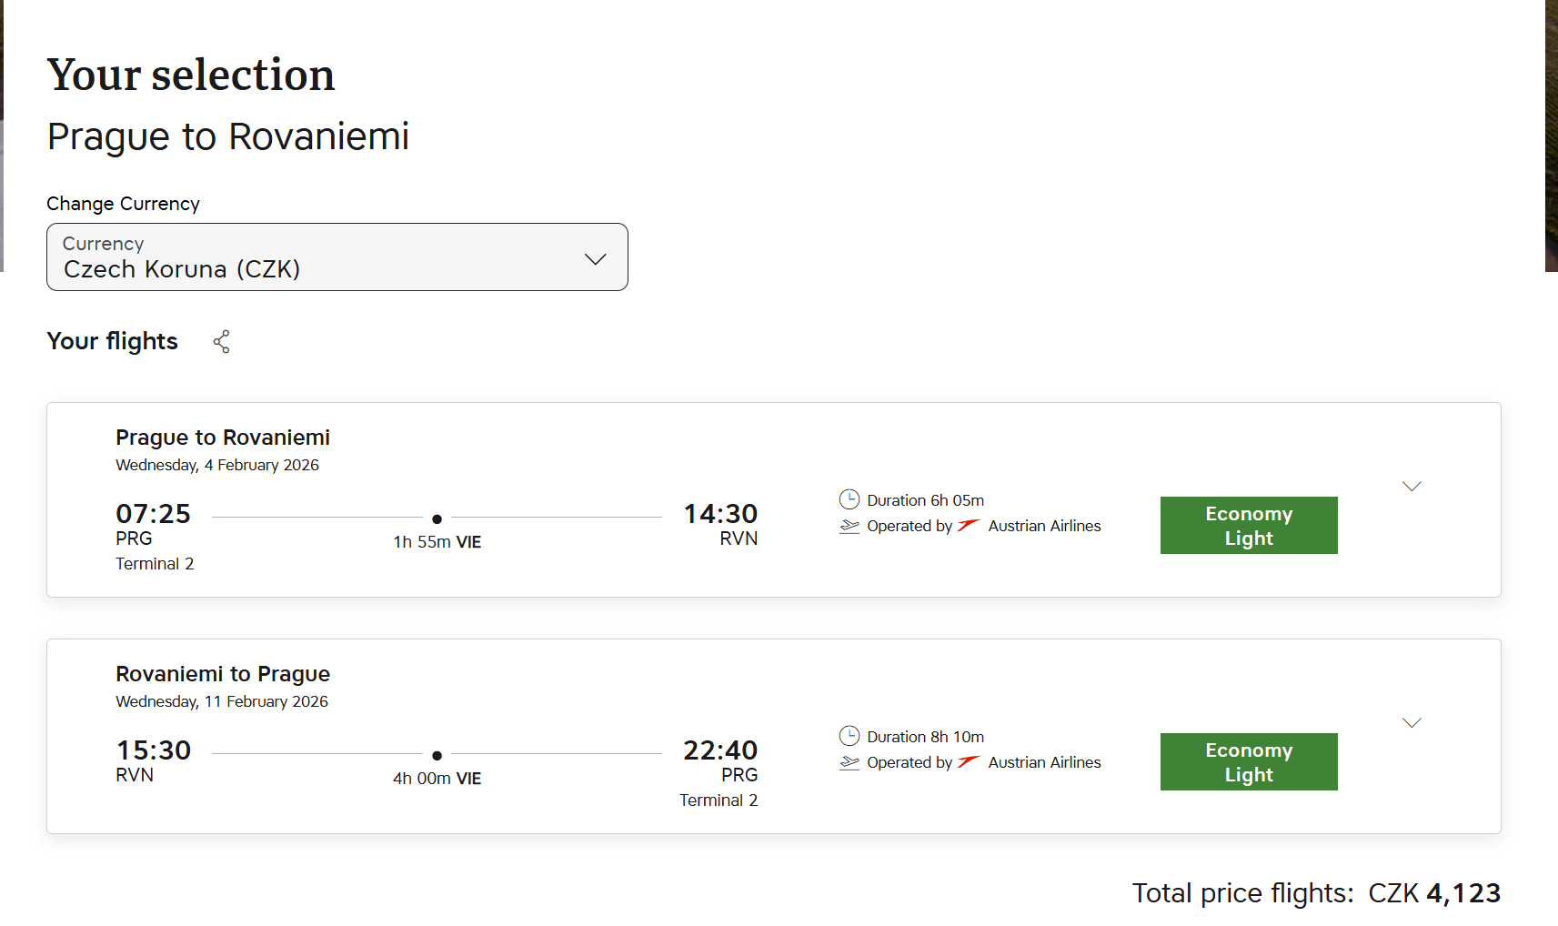Click the VIE stopover dot on the 07:25 flight
Viewport: 1558px width, 926px height.
(x=437, y=518)
